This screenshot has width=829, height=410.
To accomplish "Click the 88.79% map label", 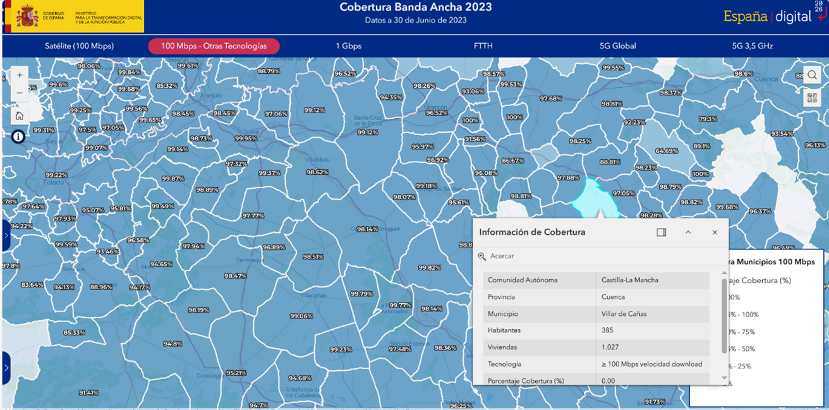I will point(269,71).
